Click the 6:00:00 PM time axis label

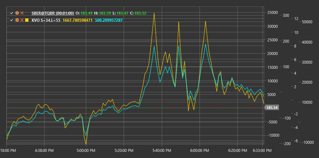click(x=200, y=151)
